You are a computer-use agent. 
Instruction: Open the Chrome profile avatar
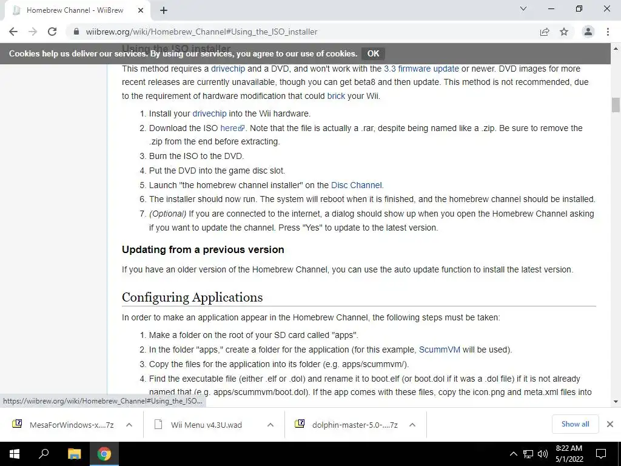click(x=588, y=32)
